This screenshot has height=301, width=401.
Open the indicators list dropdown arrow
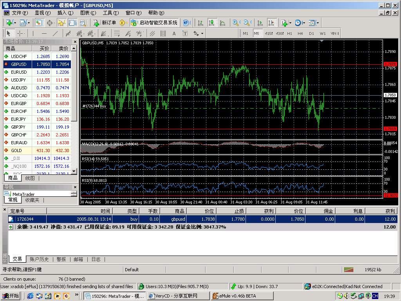click(290, 23)
